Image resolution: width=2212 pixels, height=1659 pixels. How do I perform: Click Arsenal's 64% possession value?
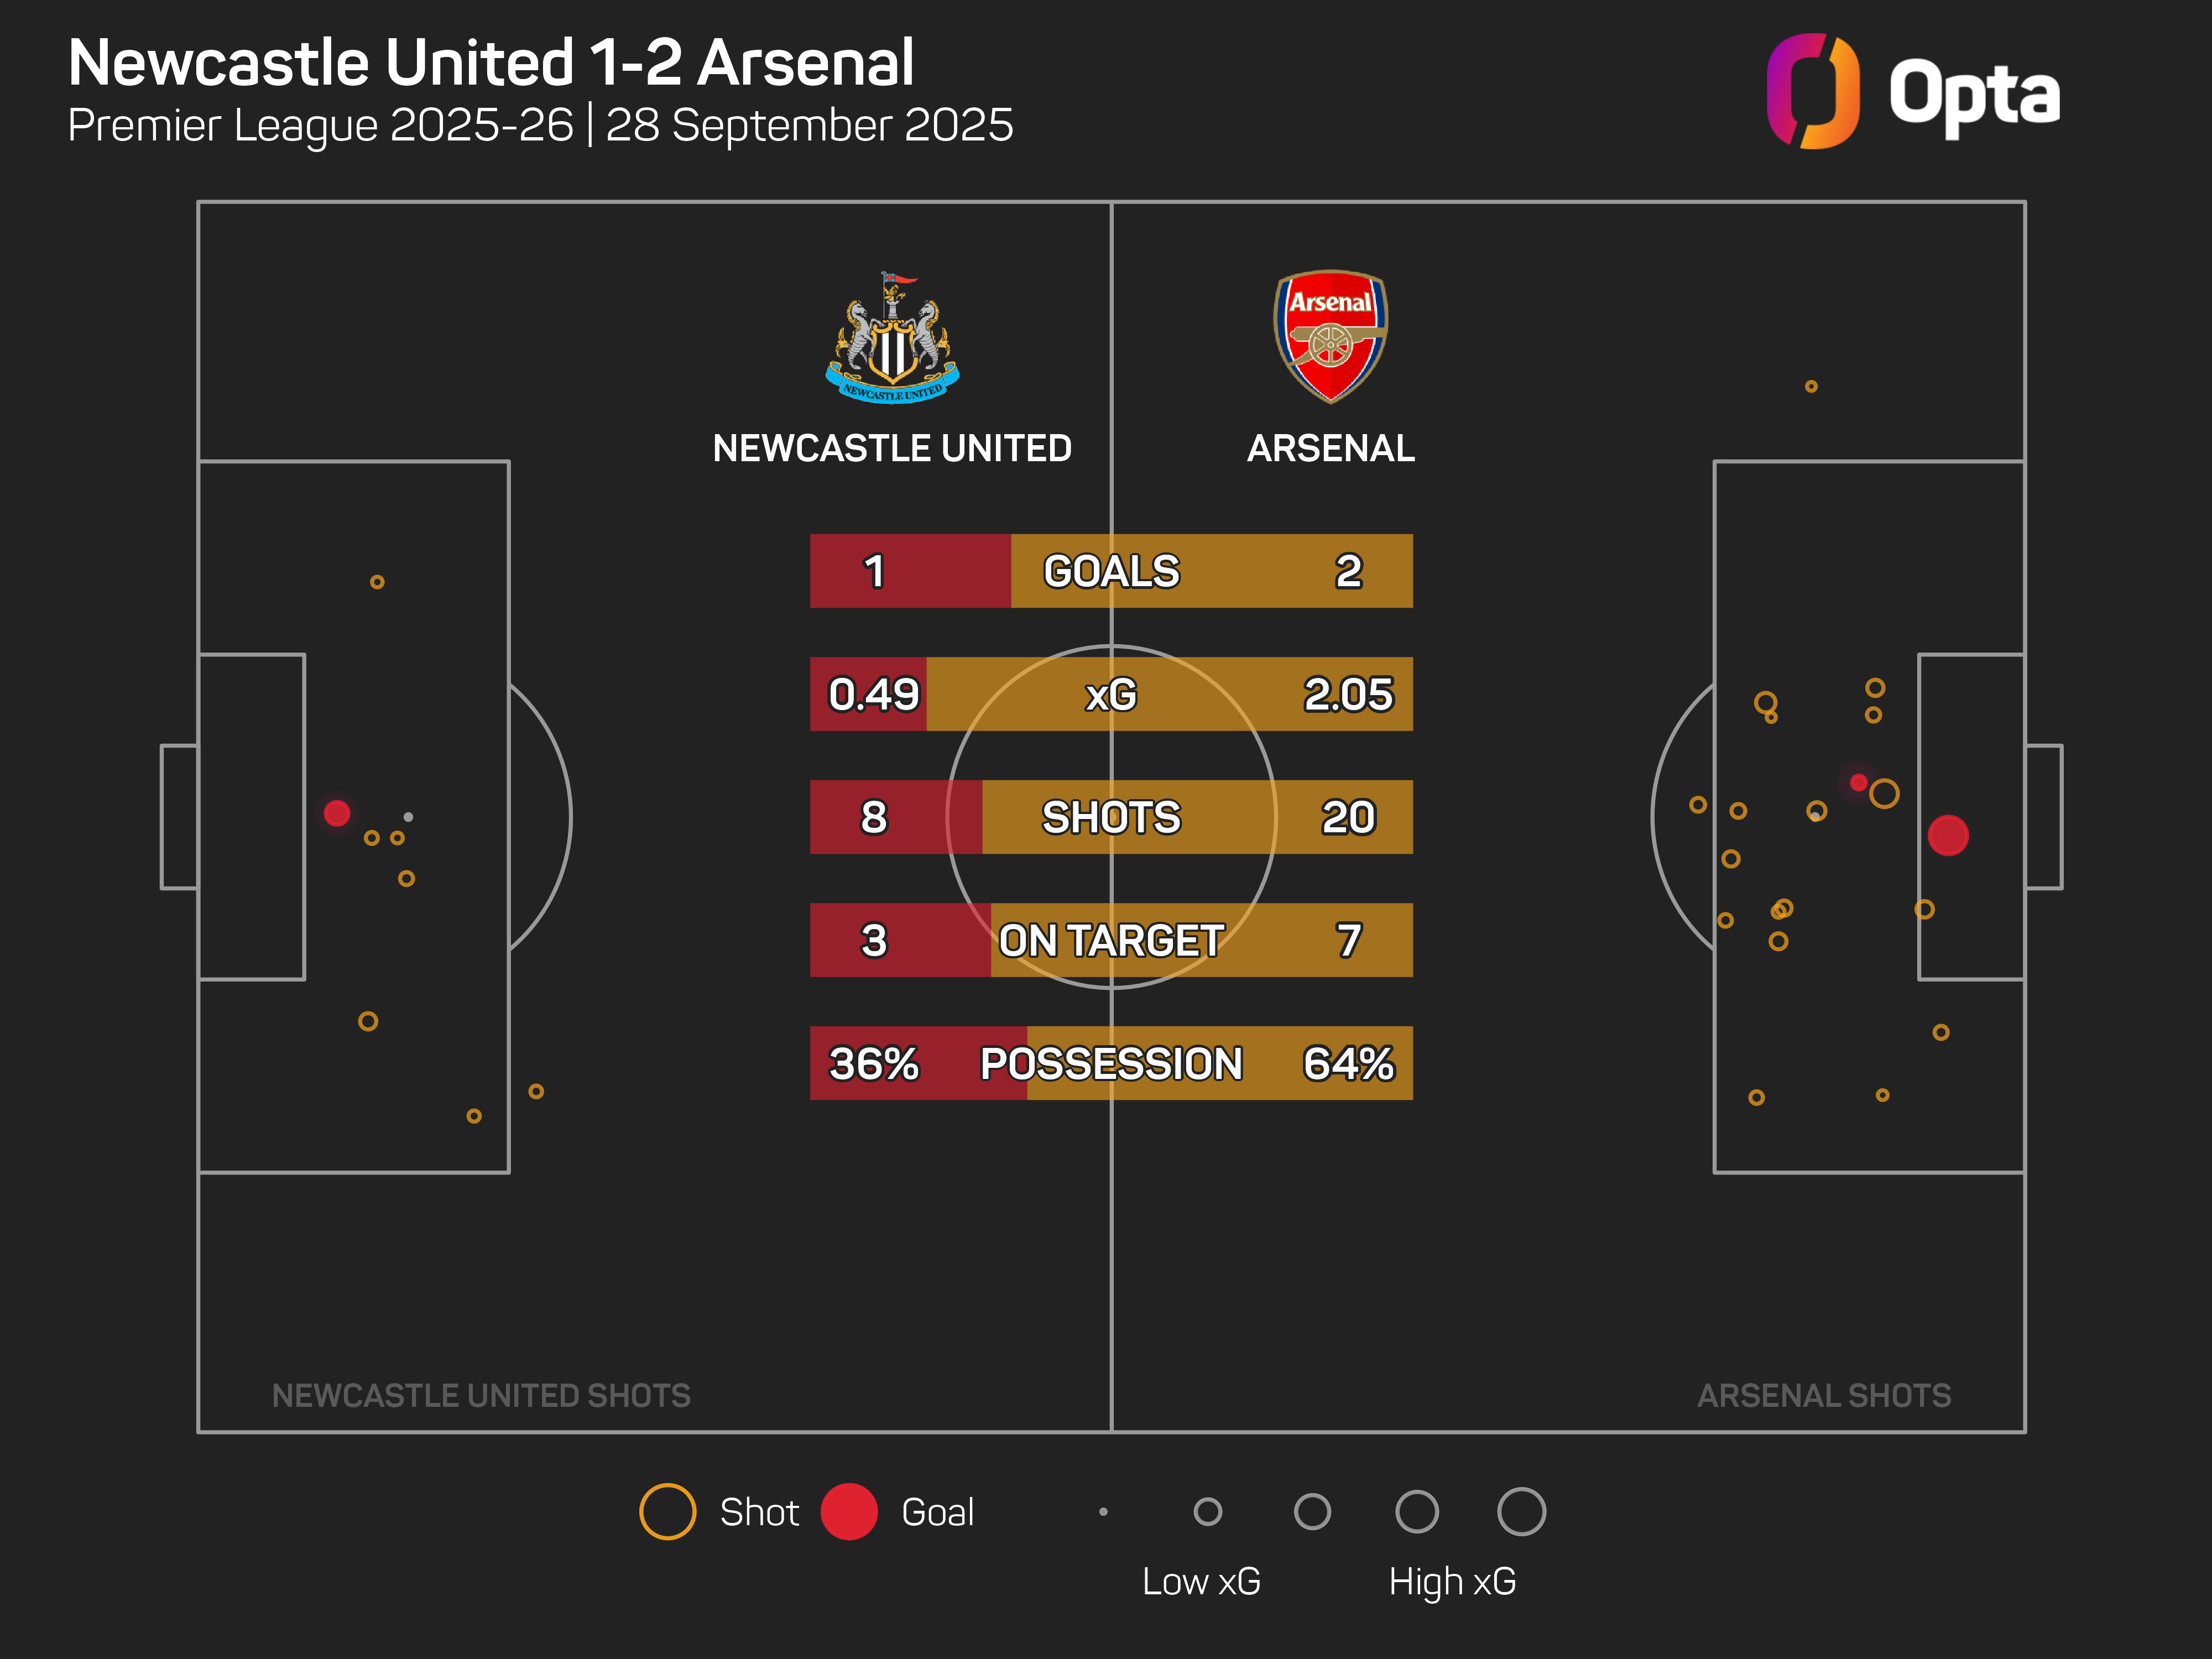1348,1063
